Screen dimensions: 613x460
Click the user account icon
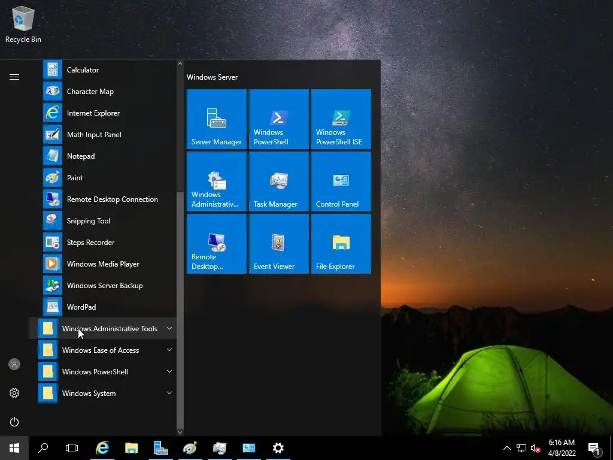tap(14, 364)
